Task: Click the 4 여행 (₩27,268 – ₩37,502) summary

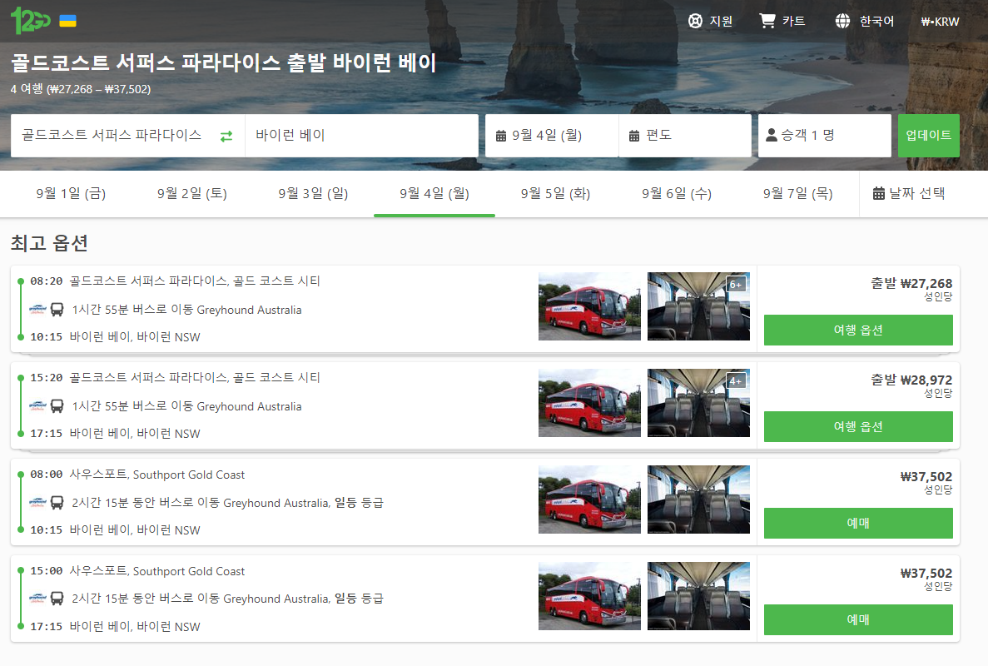Action: (x=81, y=89)
